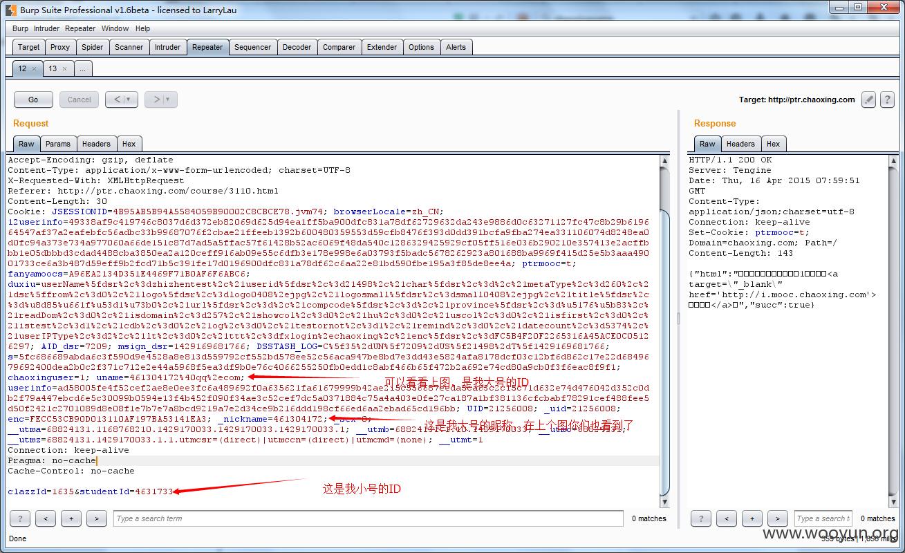Open the Burp menu
905x553 pixels.
tap(21, 28)
